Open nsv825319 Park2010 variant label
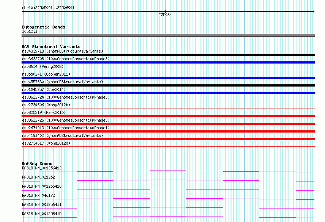325x222 pixels. [x=44, y=112]
